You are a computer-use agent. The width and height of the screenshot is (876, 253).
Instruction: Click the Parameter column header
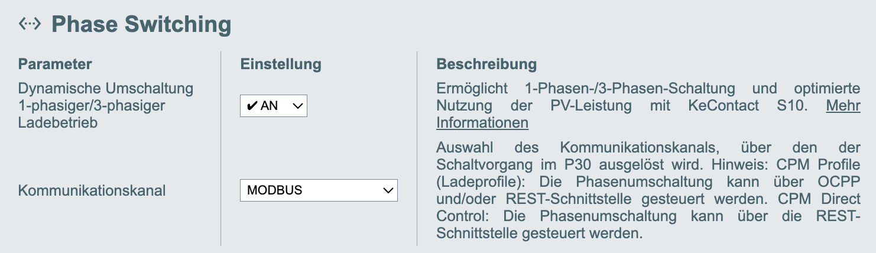click(x=55, y=64)
